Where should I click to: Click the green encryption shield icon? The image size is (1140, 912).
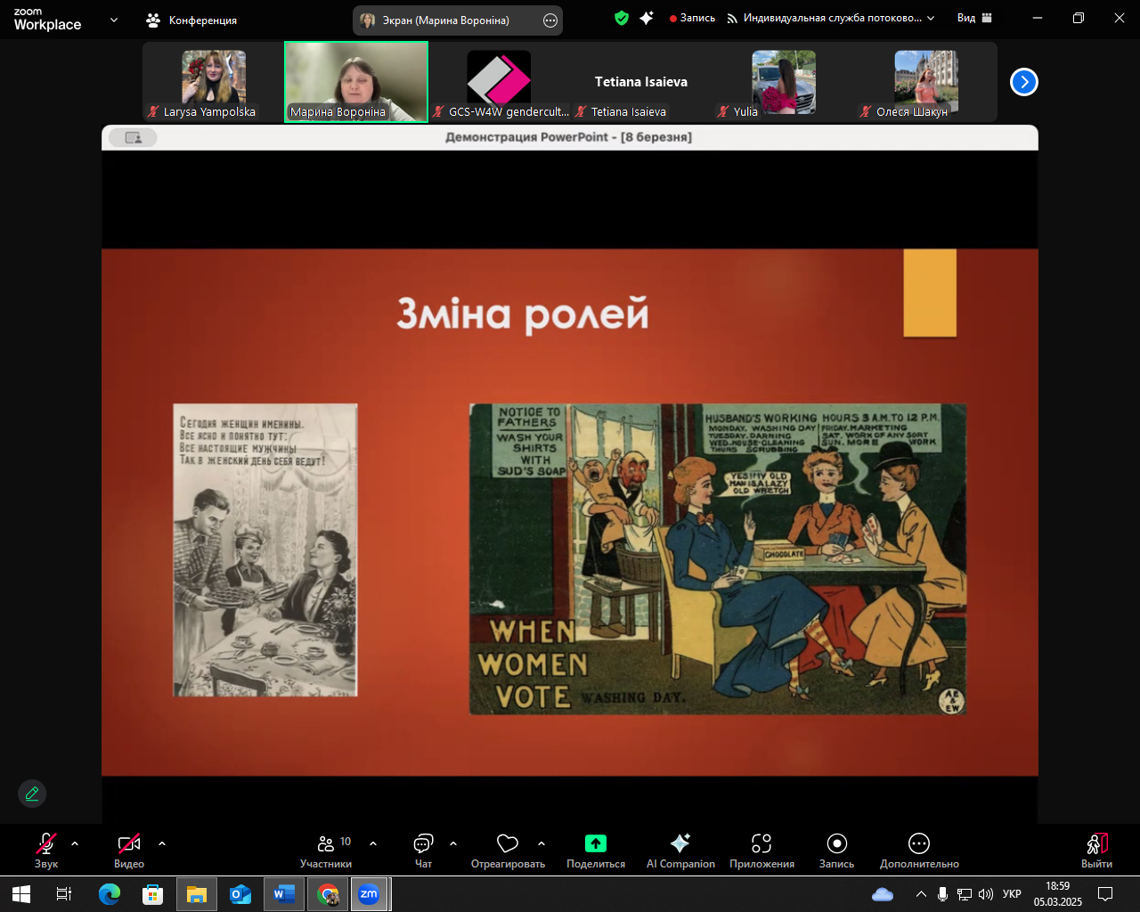tap(622, 18)
